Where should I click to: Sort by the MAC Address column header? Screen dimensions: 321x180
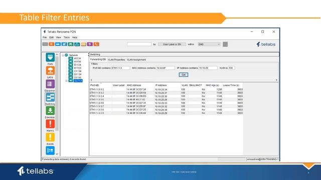coord(140,85)
